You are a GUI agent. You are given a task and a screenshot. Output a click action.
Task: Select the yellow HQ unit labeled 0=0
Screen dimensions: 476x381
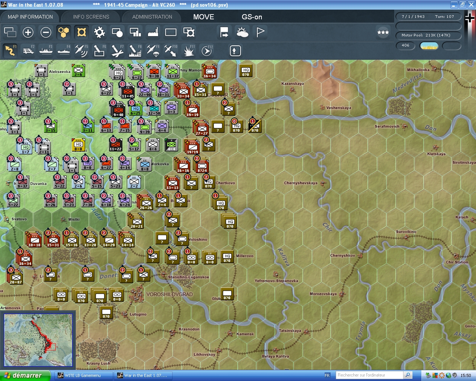[78, 145]
